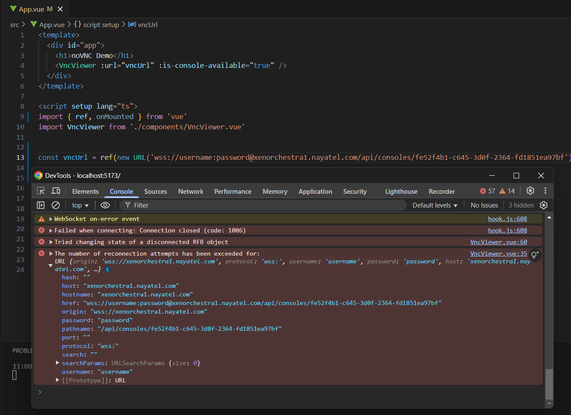Expand the Tried changing state error
The height and width of the screenshot is (415, 571).
coord(51,242)
